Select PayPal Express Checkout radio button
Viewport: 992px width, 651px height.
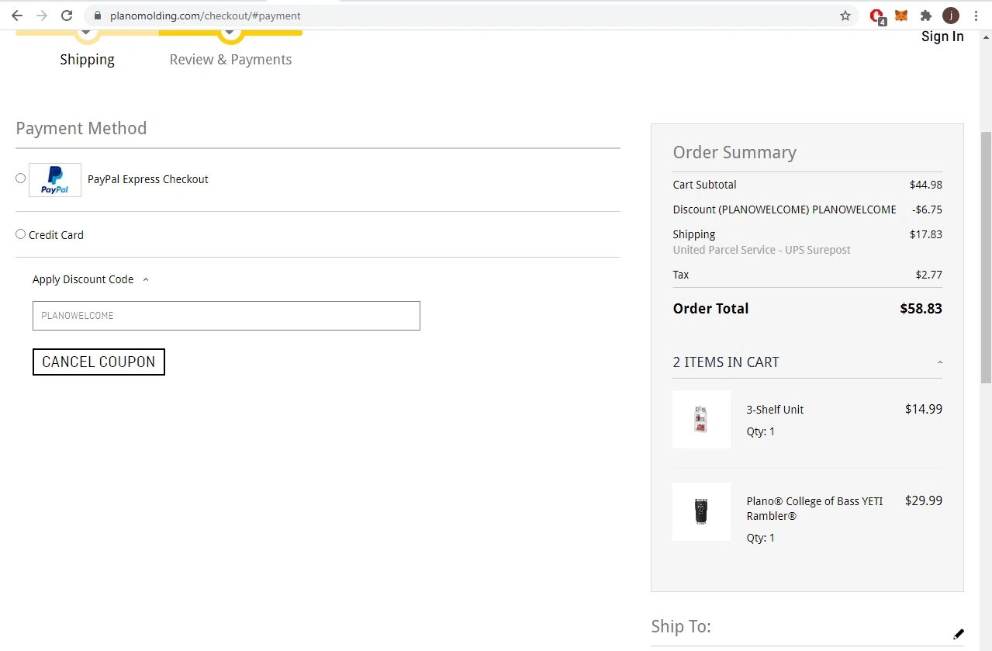click(x=21, y=178)
